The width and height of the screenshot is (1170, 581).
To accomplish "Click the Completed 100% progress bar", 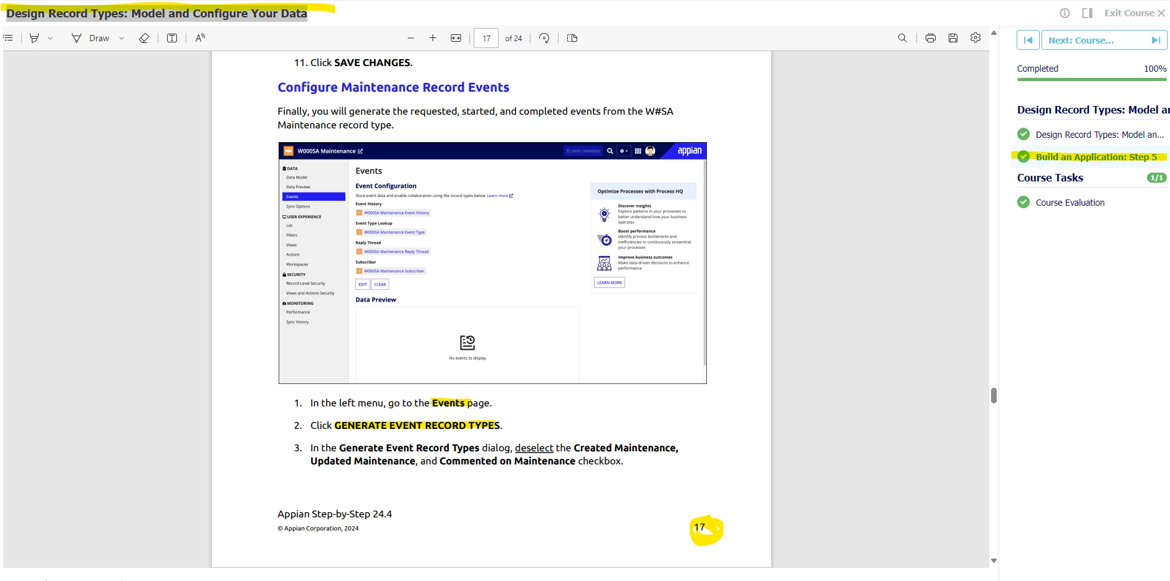I will point(1091,79).
